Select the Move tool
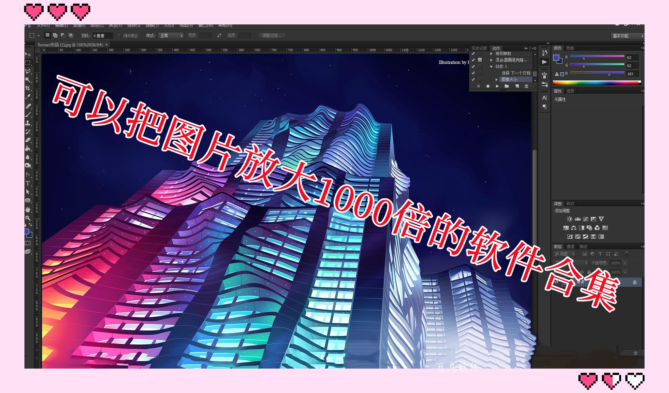This screenshot has width=669, height=393. [x=28, y=54]
